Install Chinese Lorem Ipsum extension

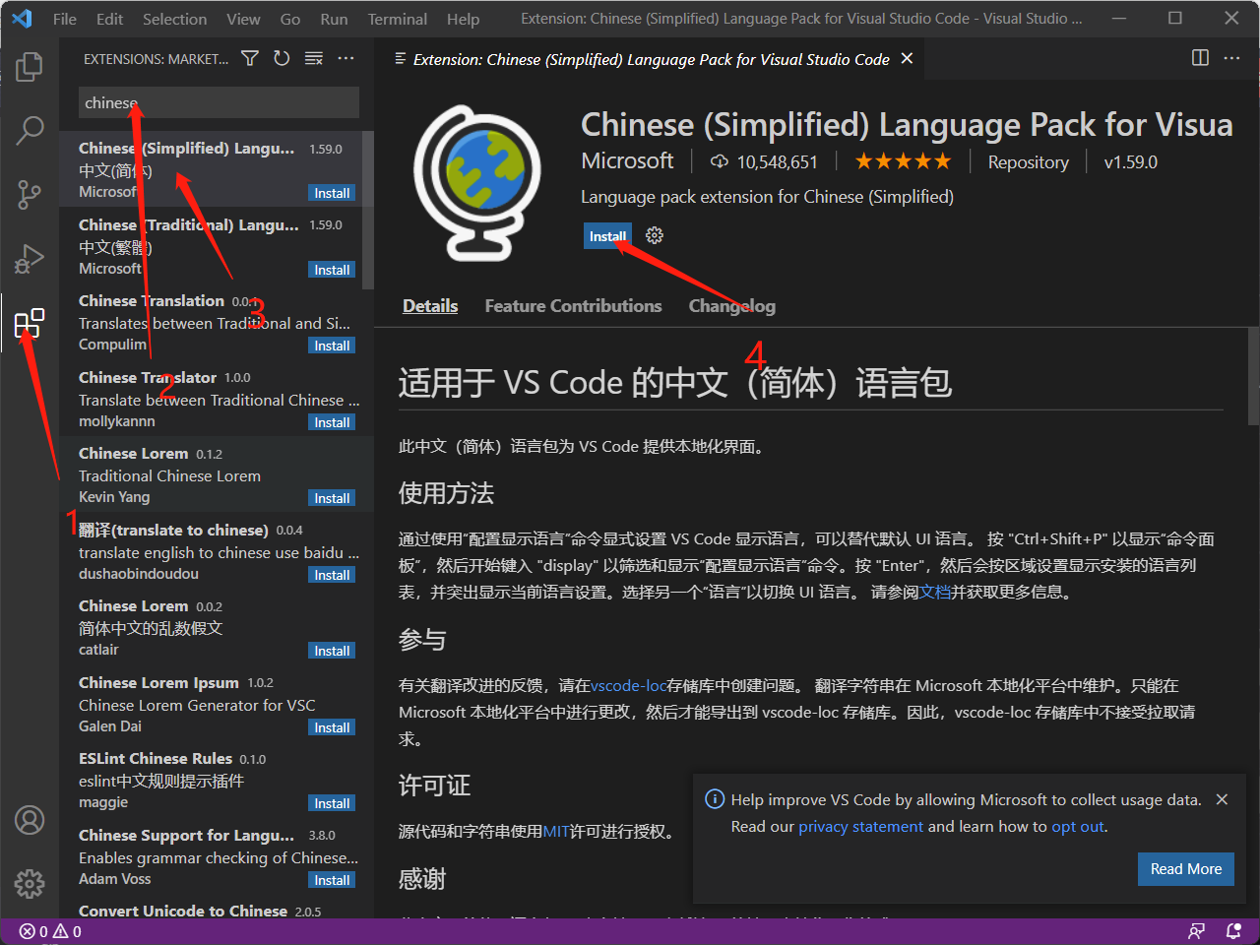tap(332, 727)
